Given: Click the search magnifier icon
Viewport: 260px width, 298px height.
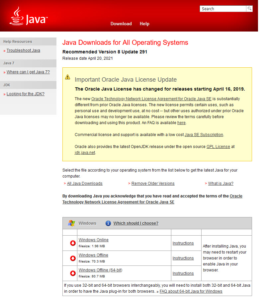Looking at the screenshot, I should point(249,9).
